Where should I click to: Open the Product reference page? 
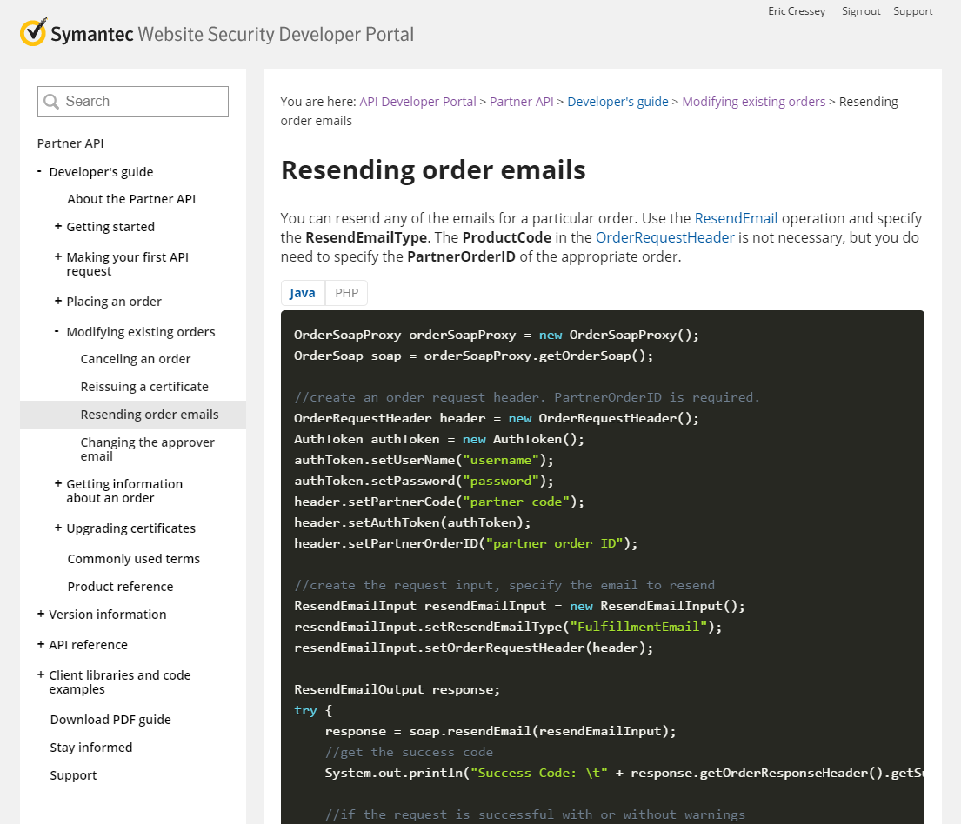tap(120, 587)
